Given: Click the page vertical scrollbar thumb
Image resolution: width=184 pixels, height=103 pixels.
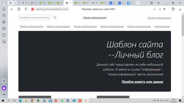Looking at the screenshot, I should (x=183, y=25).
